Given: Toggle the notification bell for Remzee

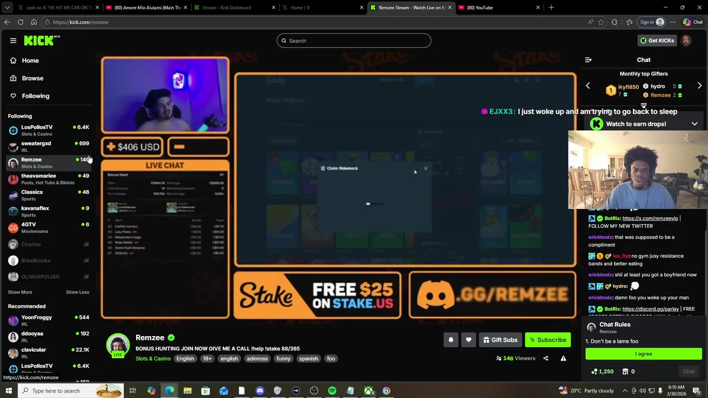Looking at the screenshot, I should pos(451,340).
